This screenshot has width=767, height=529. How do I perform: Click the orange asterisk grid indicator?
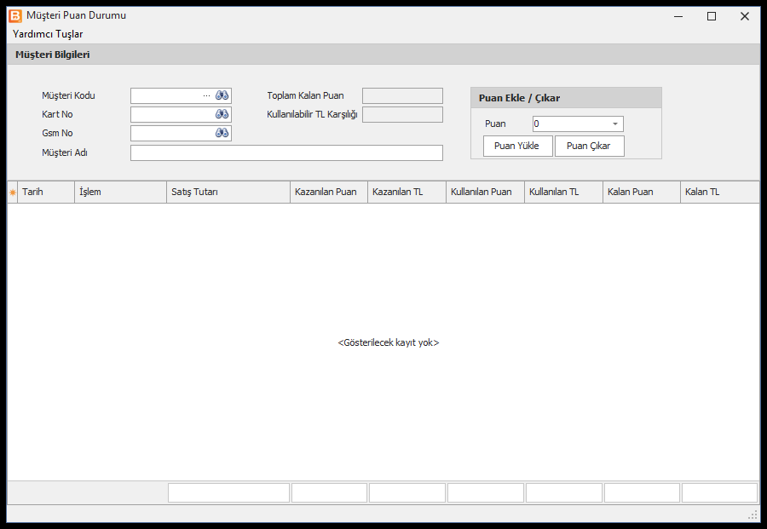[13, 193]
